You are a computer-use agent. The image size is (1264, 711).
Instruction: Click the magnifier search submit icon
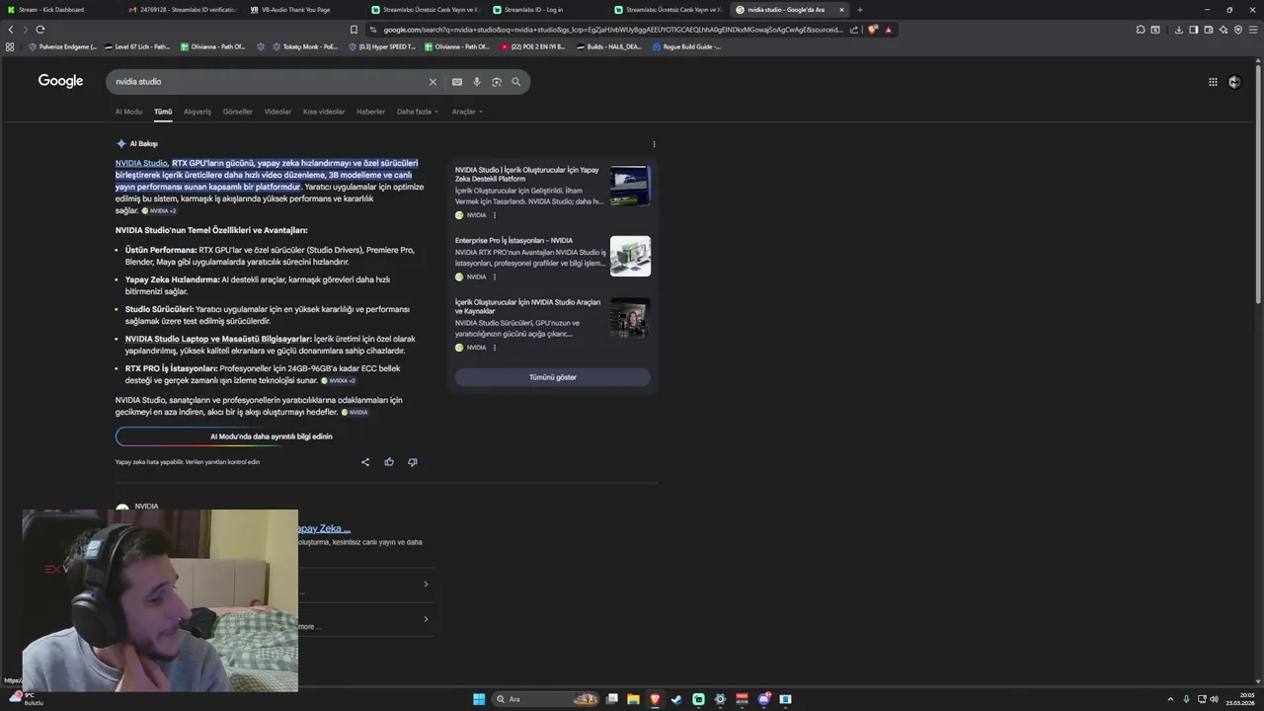515,82
